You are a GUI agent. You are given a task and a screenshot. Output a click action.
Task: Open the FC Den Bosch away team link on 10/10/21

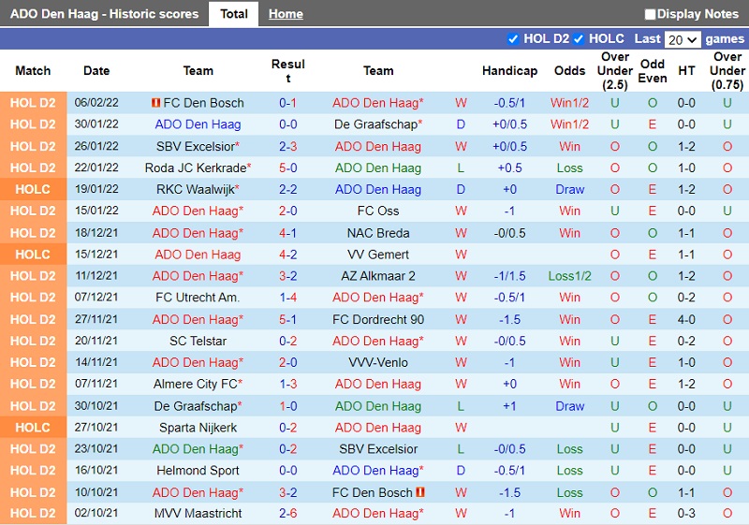coord(372,492)
